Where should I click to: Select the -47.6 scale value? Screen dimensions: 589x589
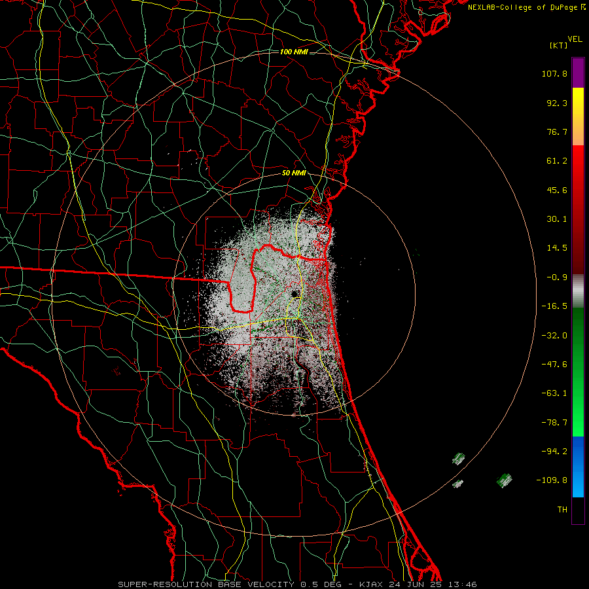pyautogui.click(x=554, y=365)
